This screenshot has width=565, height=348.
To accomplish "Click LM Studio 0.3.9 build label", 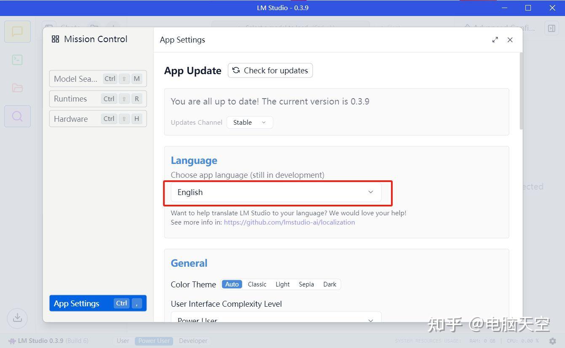I will pos(48,341).
